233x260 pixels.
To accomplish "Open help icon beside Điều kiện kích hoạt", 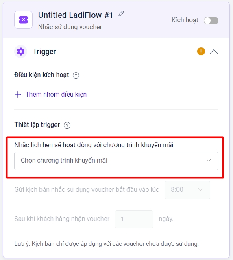I will [76, 75].
